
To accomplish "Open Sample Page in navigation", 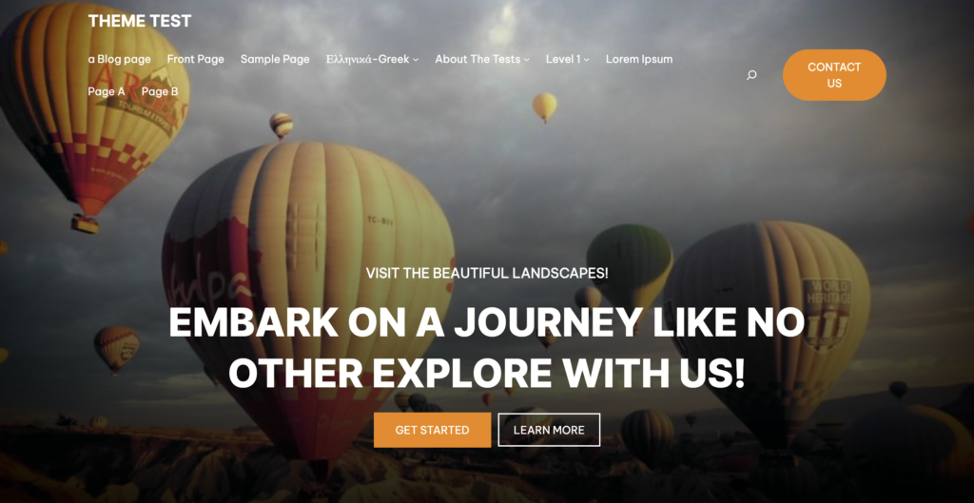I will tap(275, 59).
